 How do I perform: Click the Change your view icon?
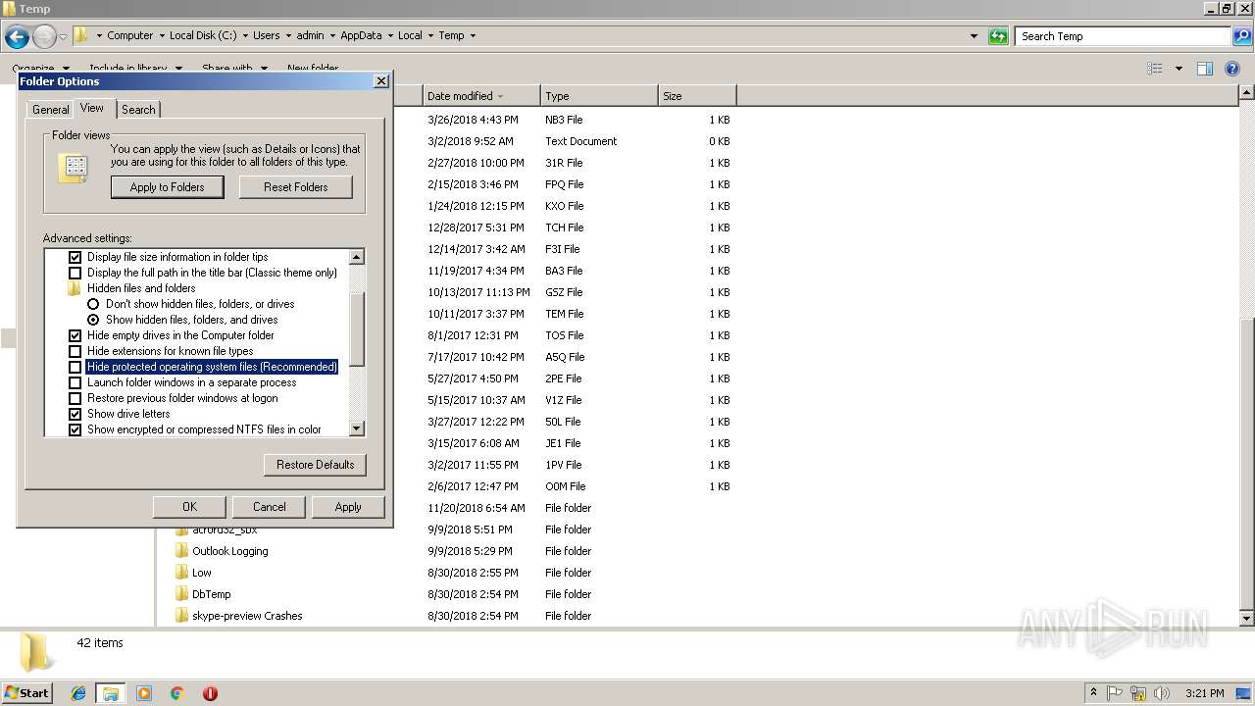[1155, 69]
